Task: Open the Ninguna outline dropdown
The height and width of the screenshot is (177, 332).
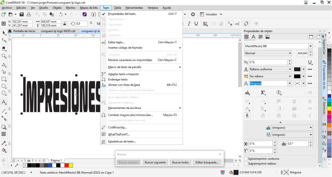Action: click(x=290, y=83)
